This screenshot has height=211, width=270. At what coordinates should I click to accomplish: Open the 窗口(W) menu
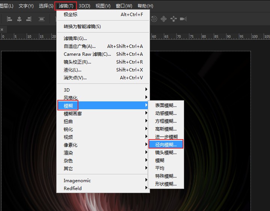point(124,6)
